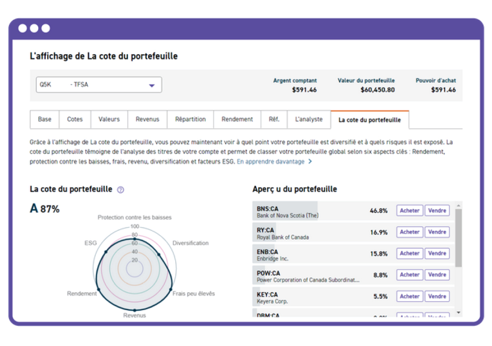Click Acheter for Bank of Nova Scotia
Screen dimensions: 492x346
[x=409, y=211]
